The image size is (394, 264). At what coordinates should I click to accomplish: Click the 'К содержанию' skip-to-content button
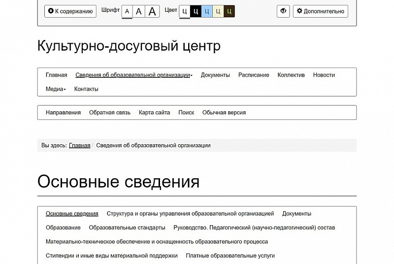pyautogui.click(x=70, y=11)
